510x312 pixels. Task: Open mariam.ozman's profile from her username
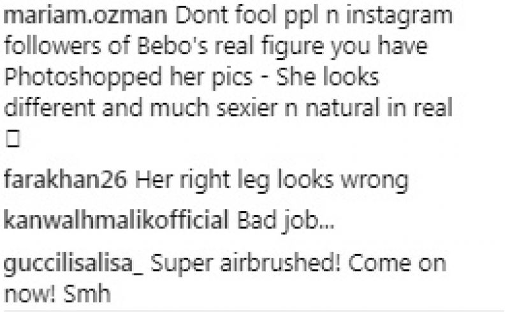[x=85, y=17]
